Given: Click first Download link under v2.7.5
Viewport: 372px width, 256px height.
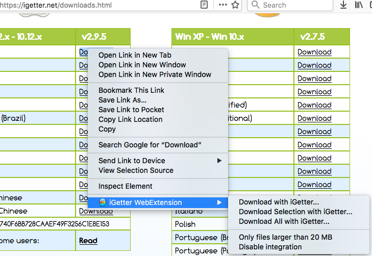Looking at the screenshot, I should coord(314,52).
